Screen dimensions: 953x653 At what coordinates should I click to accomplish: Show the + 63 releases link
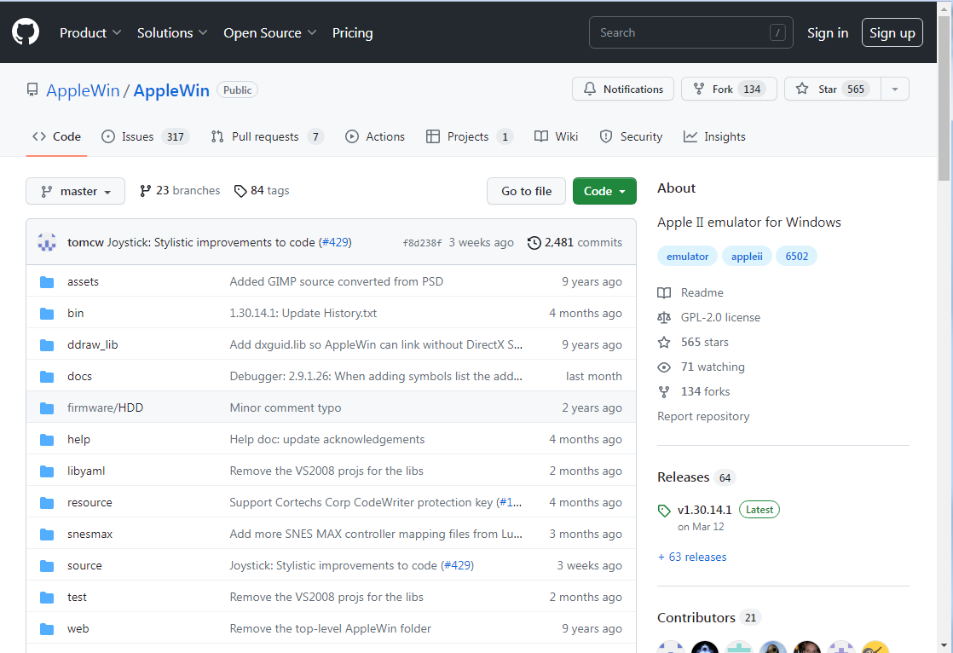(692, 557)
